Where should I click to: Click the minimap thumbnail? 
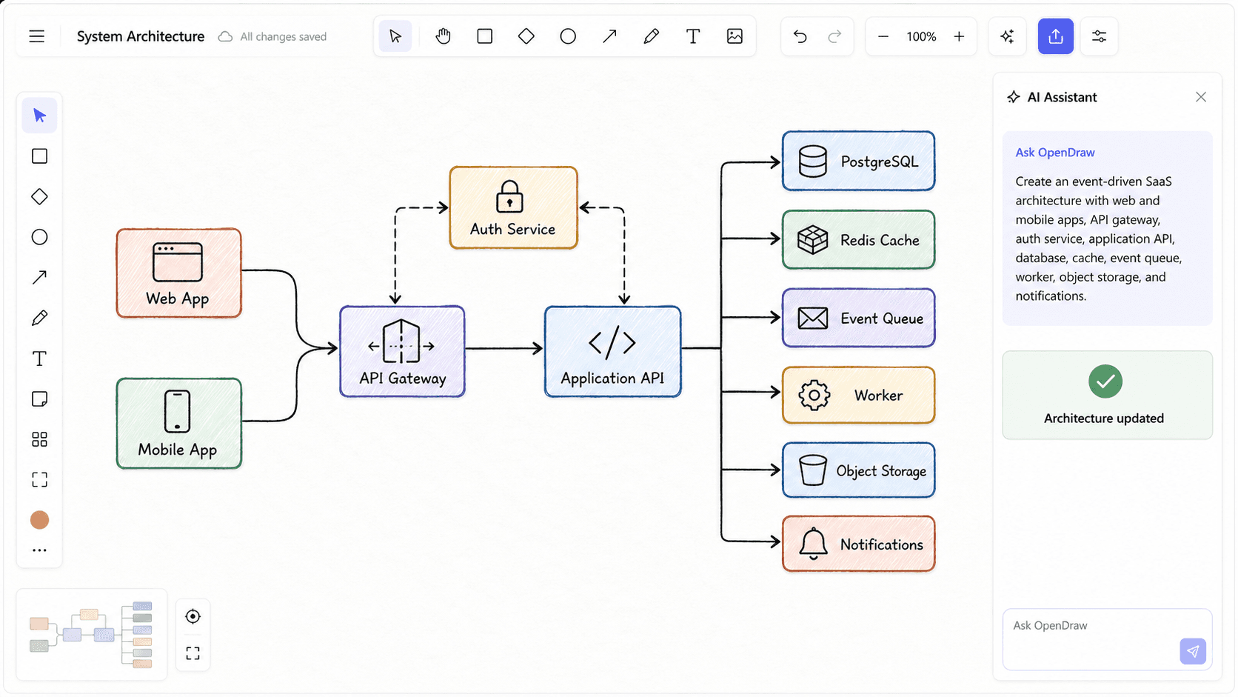(x=91, y=635)
